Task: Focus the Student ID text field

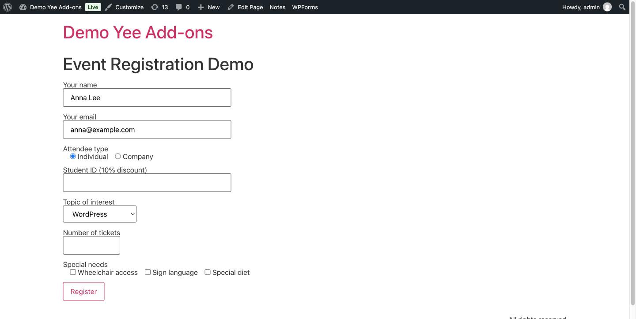Action: [147, 183]
